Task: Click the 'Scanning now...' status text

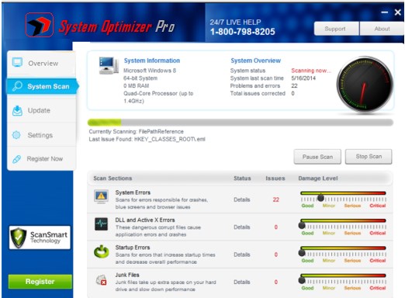Action: [x=311, y=71]
